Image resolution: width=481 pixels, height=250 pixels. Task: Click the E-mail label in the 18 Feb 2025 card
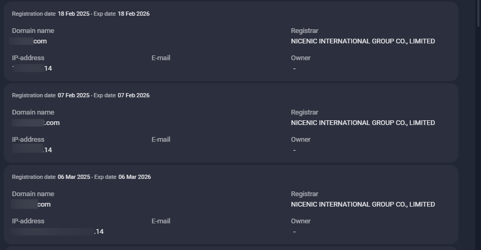tap(161, 58)
